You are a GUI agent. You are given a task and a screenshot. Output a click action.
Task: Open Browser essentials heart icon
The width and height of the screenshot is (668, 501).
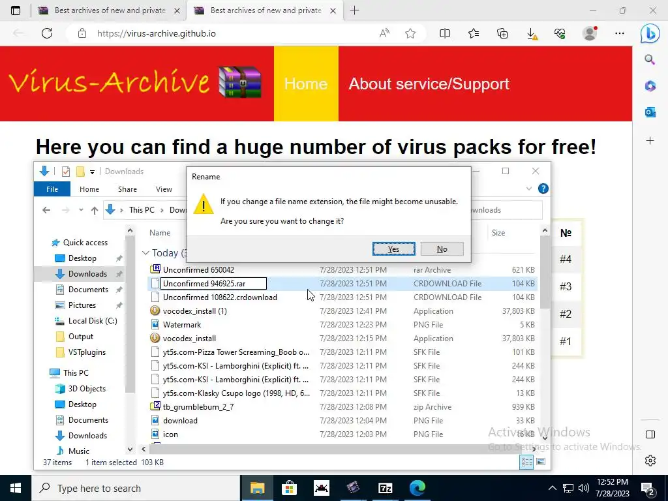point(560,33)
